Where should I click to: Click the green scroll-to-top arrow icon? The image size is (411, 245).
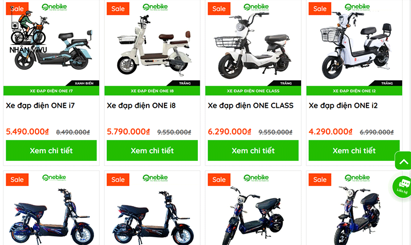[x=403, y=161]
